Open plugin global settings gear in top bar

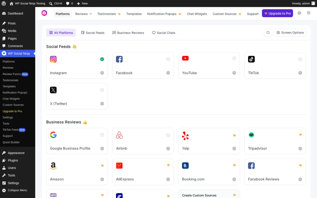click(x=299, y=13)
